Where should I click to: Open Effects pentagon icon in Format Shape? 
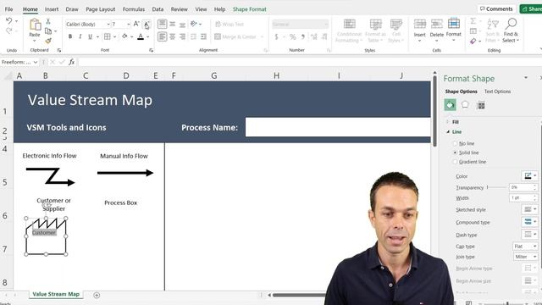[x=465, y=105]
